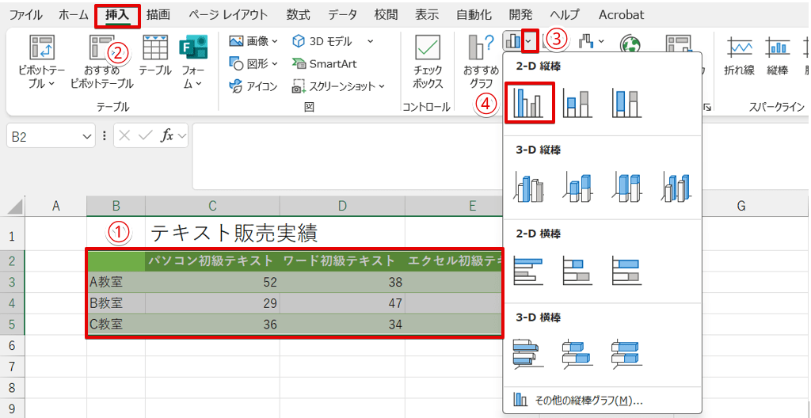Choose the 2-D stacked column chart
The image size is (811, 418).
[x=577, y=103]
